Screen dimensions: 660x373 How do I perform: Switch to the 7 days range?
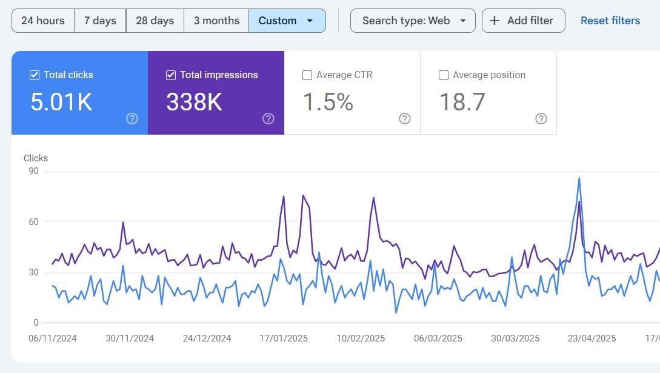pyautogui.click(x=100, y=21)
